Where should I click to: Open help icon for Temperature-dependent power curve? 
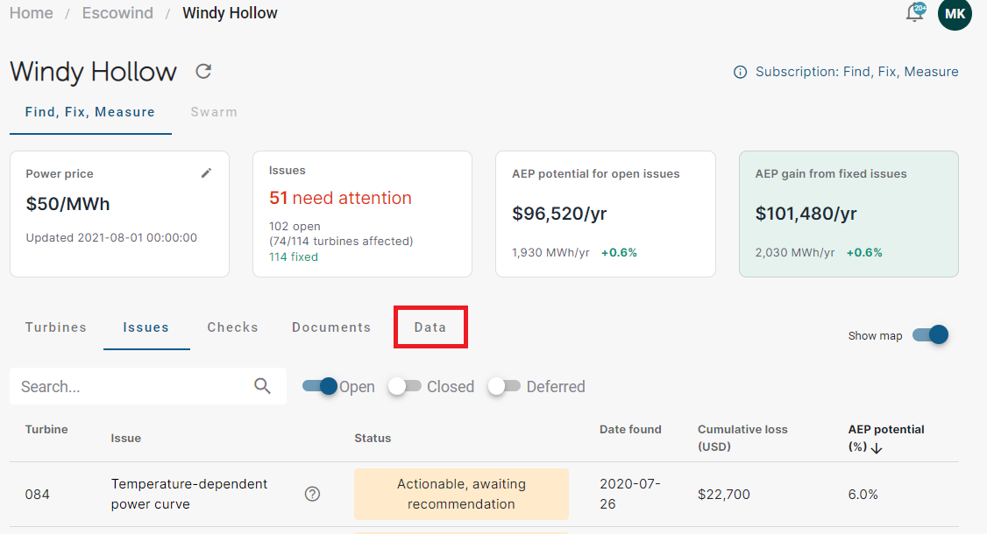[312, 494]
